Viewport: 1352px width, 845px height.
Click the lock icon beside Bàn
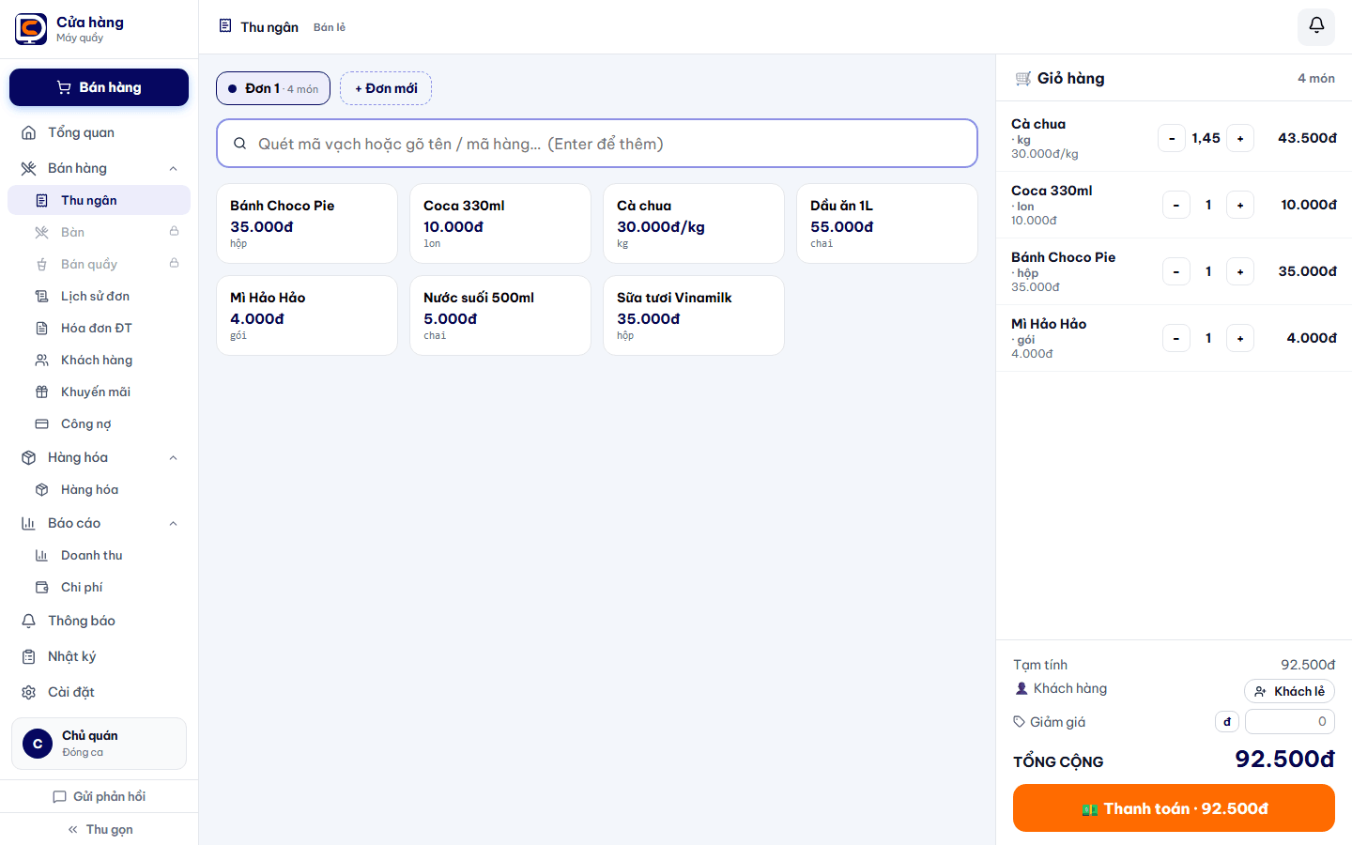174,231
